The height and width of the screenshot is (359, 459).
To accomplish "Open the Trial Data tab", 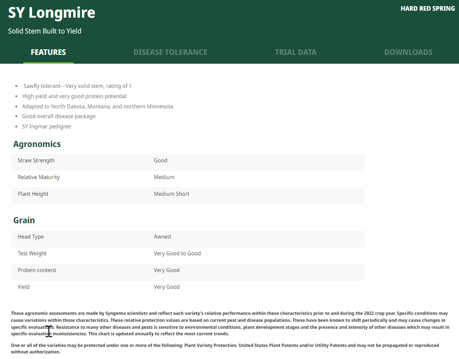I will [x=296, y=52].
